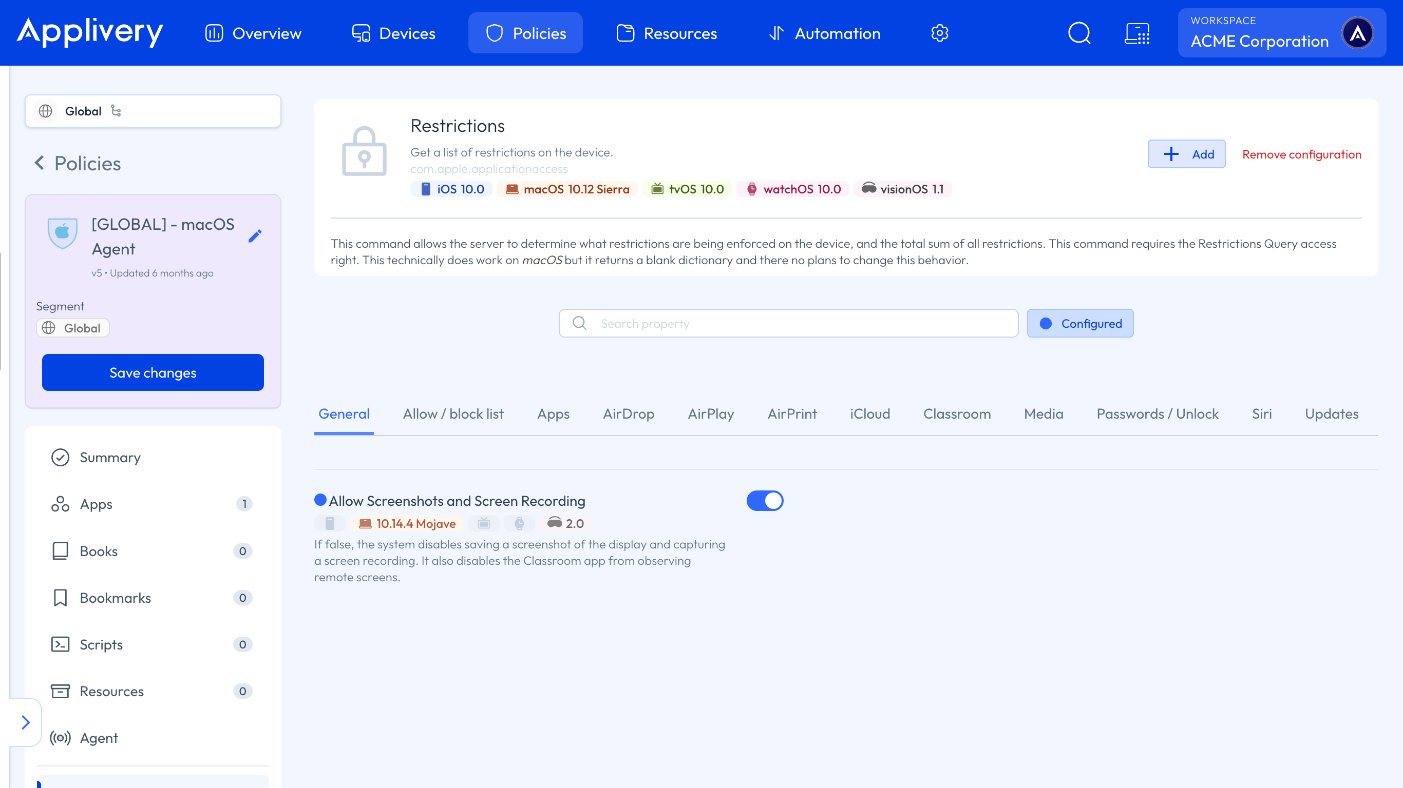
Task: Open the ACME Corporation workspace switcher
Action: [1281, 33]
